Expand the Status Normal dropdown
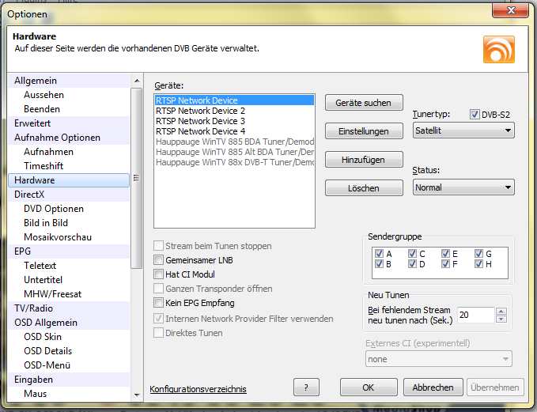The image size is (537, 412). tap(463, 187)
